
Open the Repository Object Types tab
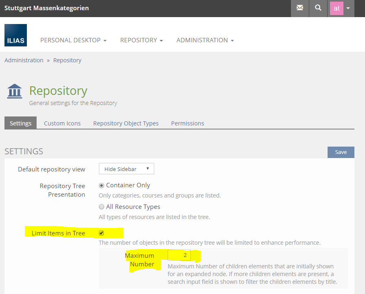pos(126,123)
